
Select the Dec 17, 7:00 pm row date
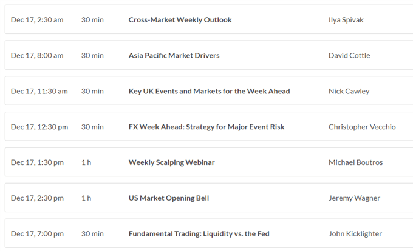(x=37, y=234)
